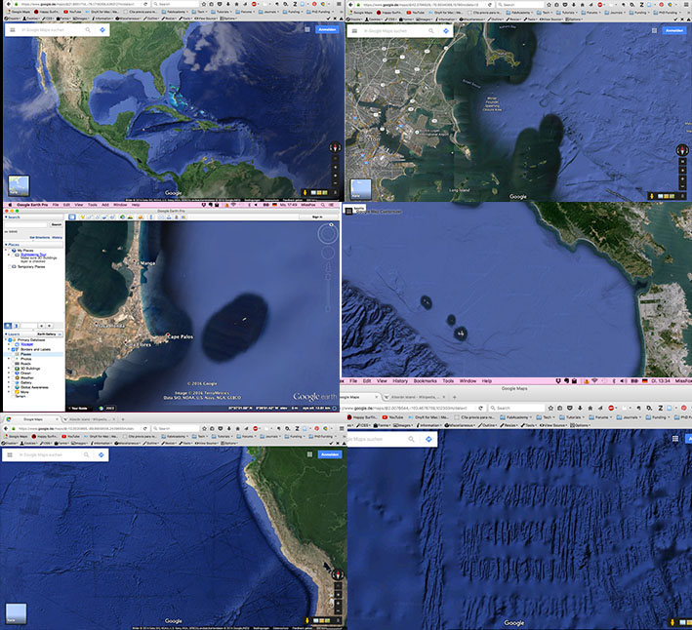Open Tutorials bookmarks folder in seafloor window
This screenshot has width=692, height=630.
pyautogui.click(x=571, y=417)
